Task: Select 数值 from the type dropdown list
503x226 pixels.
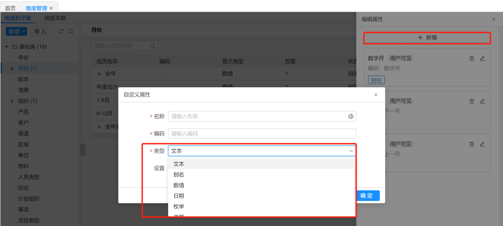Action: click(x=179, y=185)
